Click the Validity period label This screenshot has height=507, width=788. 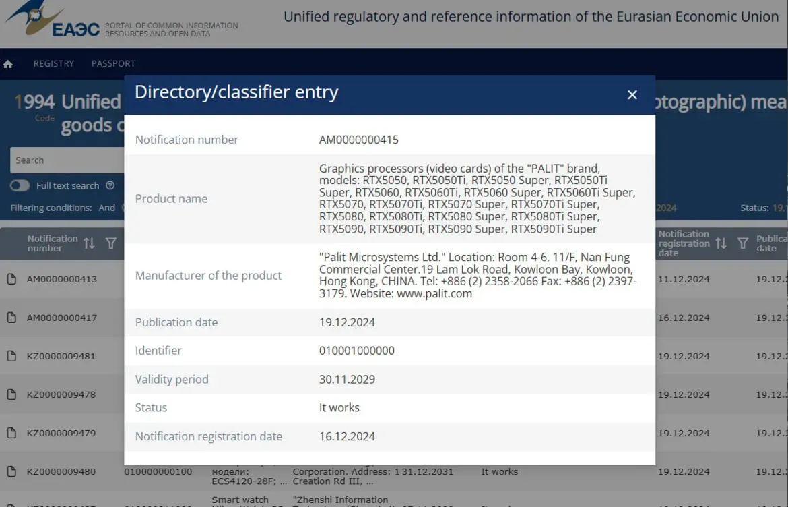[x=172, y=380]
